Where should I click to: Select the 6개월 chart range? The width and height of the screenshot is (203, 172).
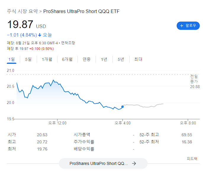[67, 59]
